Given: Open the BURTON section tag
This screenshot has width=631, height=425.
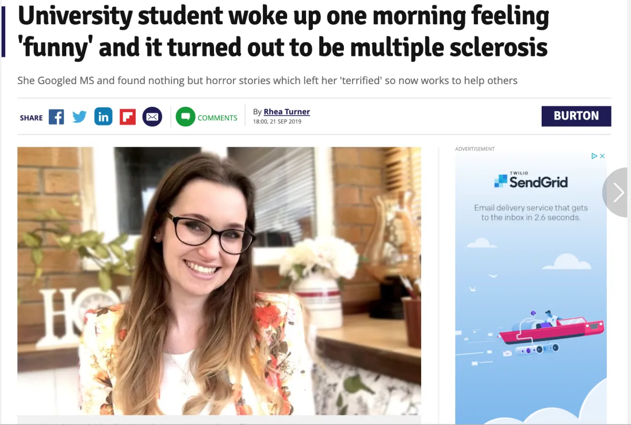Looking at the screenshot, I should [576, 116].
